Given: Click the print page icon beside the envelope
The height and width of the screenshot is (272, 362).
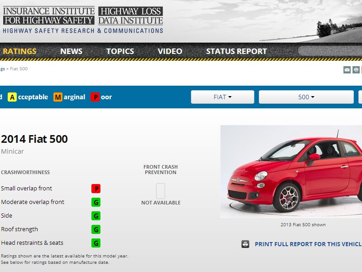Looking at the screenshot, I should pos(356,70).
